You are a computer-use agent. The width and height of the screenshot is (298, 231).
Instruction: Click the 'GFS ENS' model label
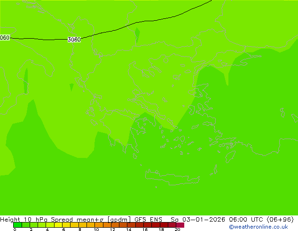pyautogui.click(x=148, y=220)
